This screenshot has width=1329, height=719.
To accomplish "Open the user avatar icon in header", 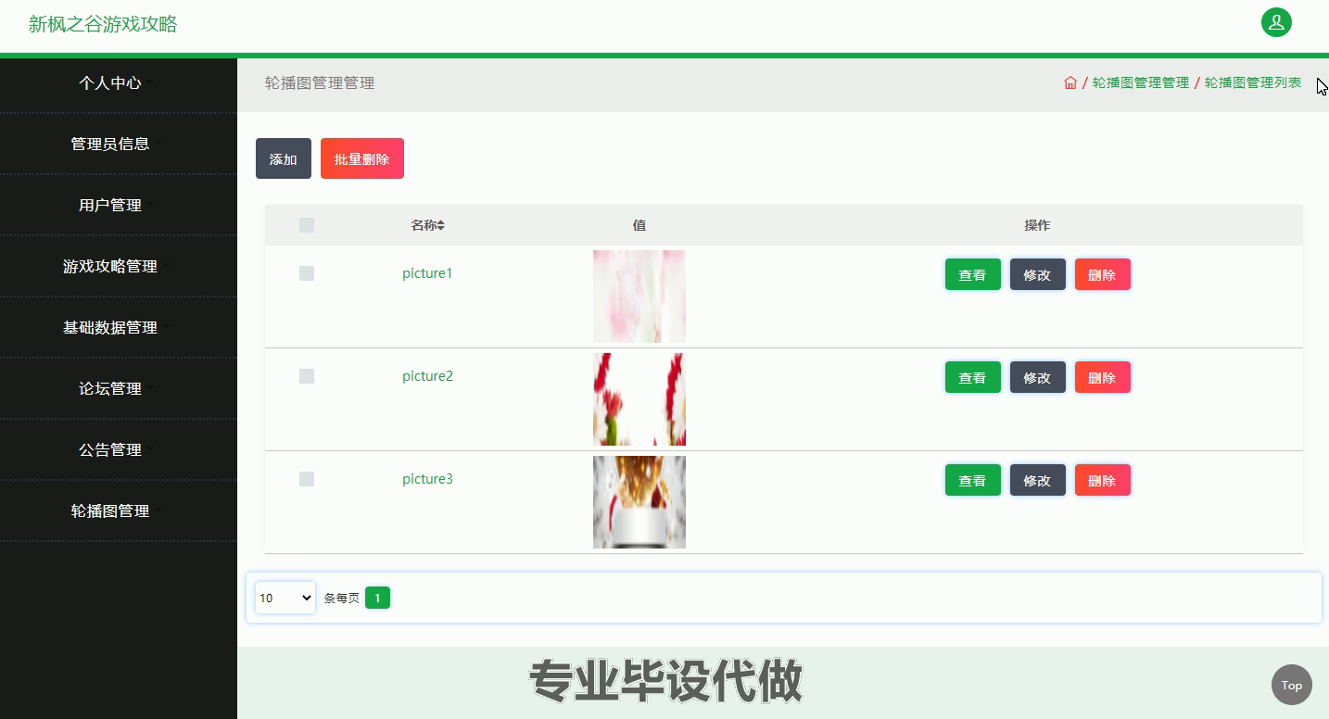I will pyautogui.click(x=1276, y=22).
